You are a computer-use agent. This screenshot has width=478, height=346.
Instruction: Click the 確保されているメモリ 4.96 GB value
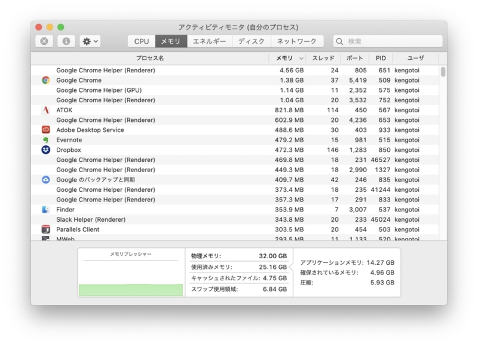pos(382,272)
